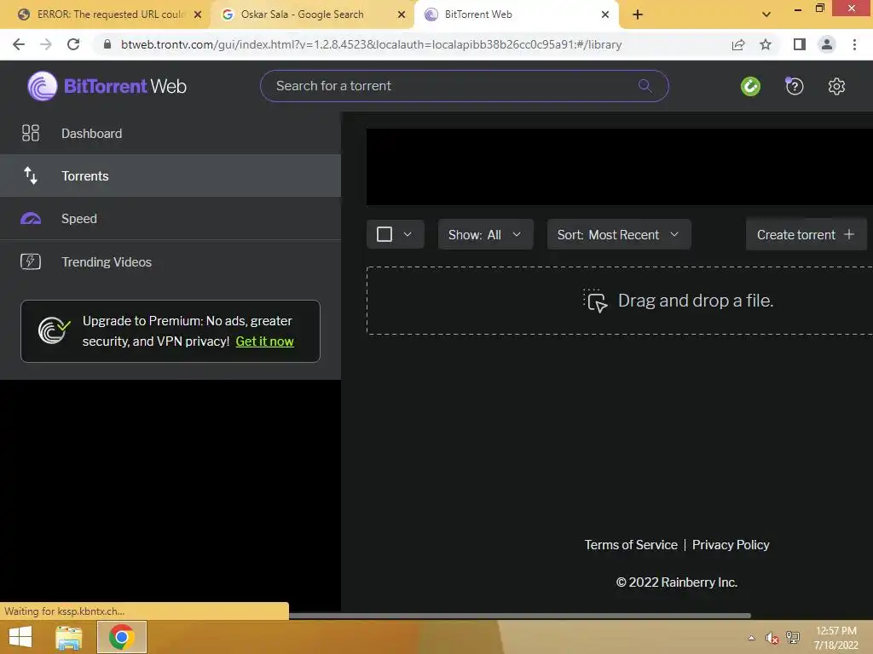Toggle browser side panel icon
Image resolution: width=873 pixels, height=654 pixels.
tap(800, 44)
